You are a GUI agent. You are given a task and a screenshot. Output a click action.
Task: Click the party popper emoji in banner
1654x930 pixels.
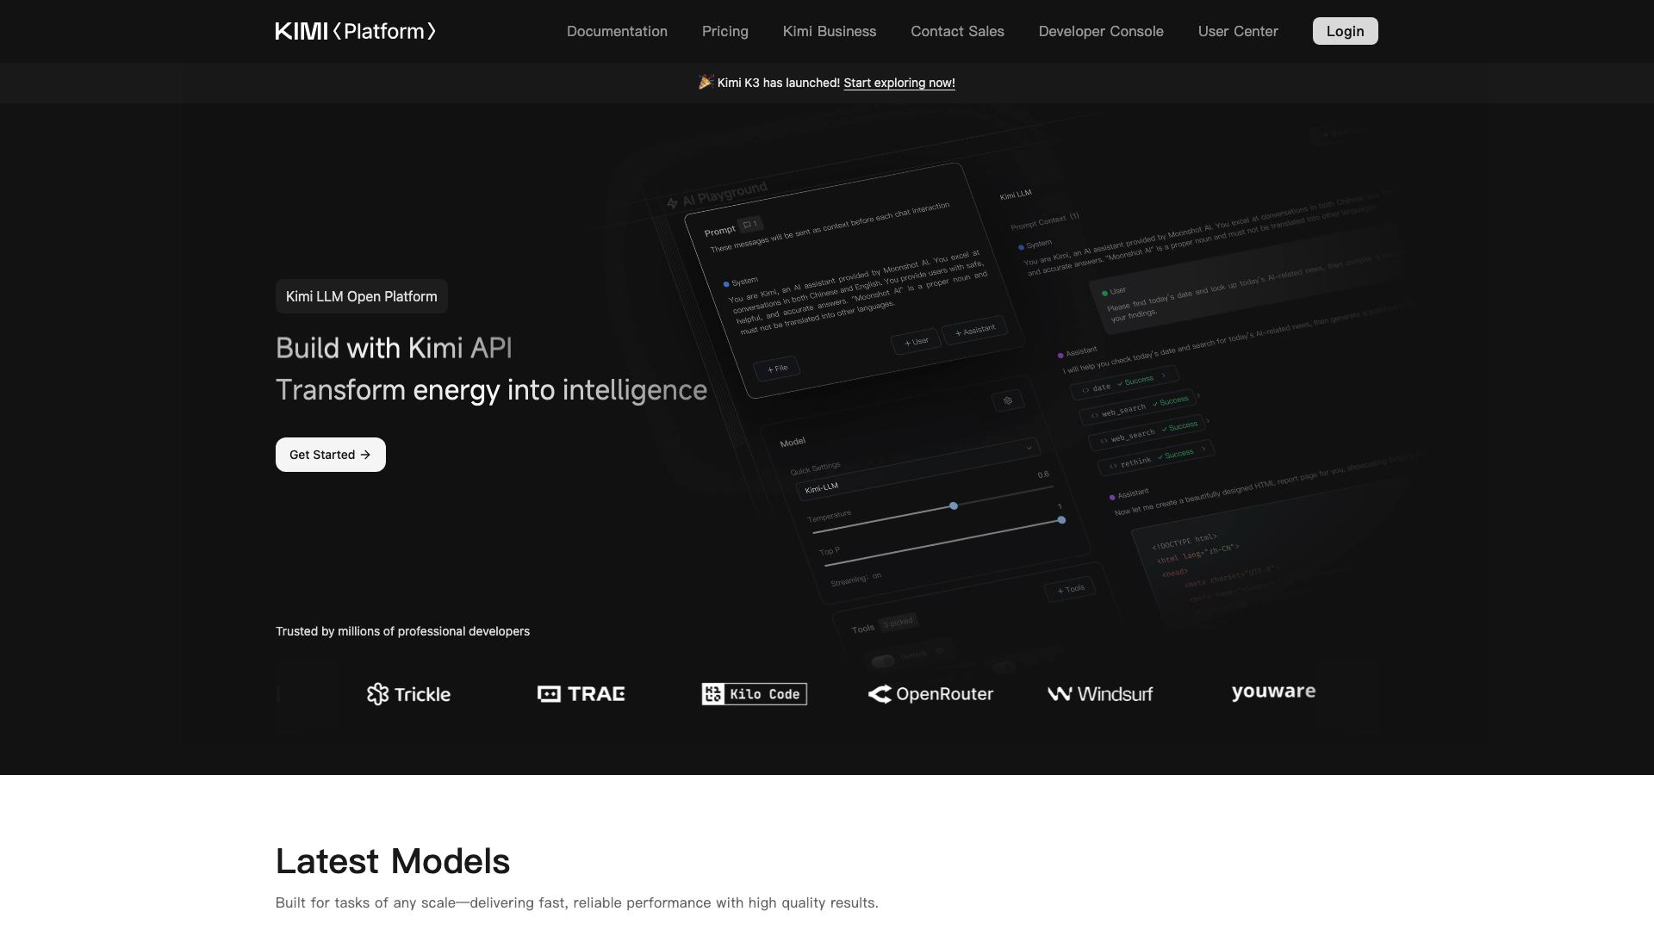click(x=706, y=82)
